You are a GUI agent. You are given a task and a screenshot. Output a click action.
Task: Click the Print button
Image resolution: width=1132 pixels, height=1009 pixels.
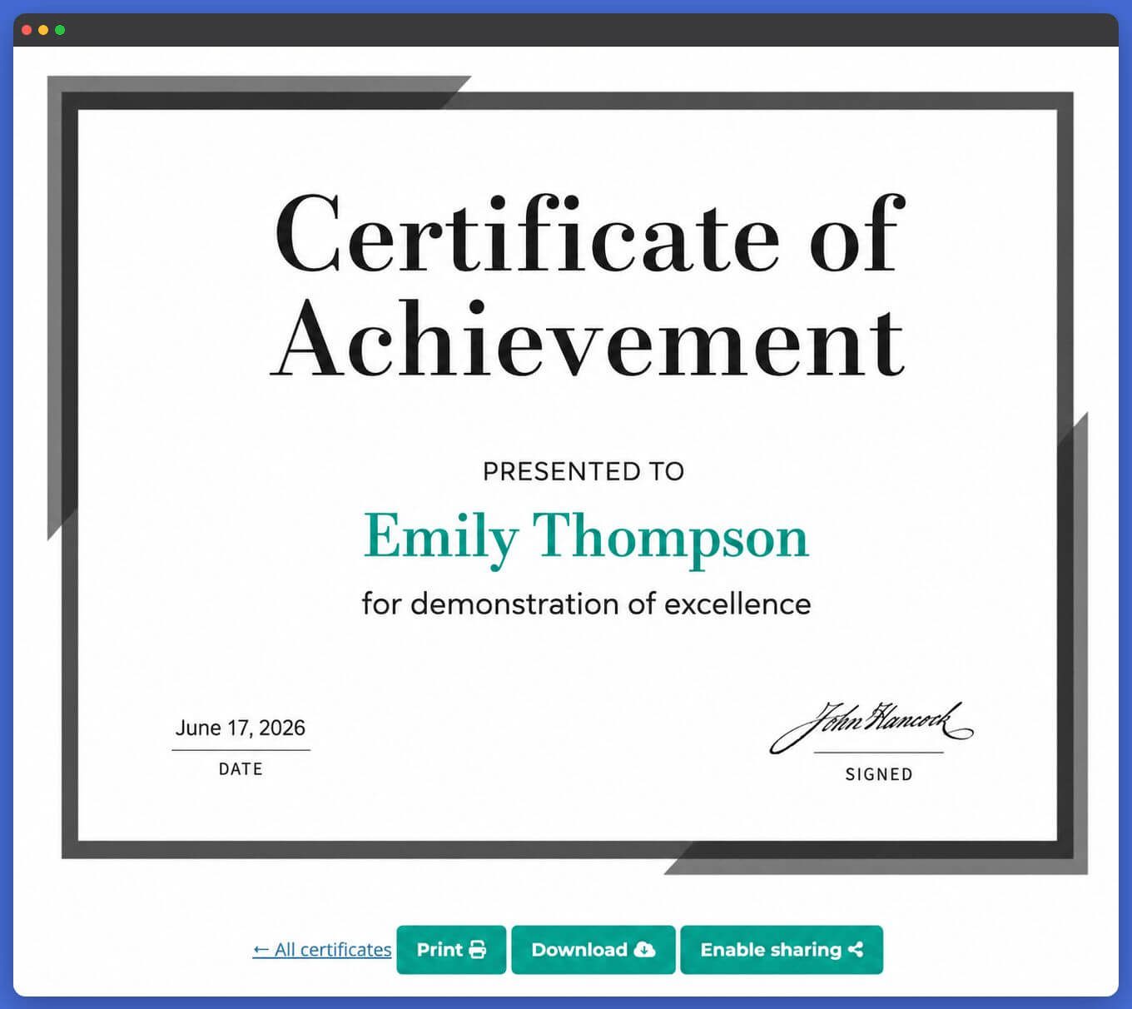(x=451, y=950)
